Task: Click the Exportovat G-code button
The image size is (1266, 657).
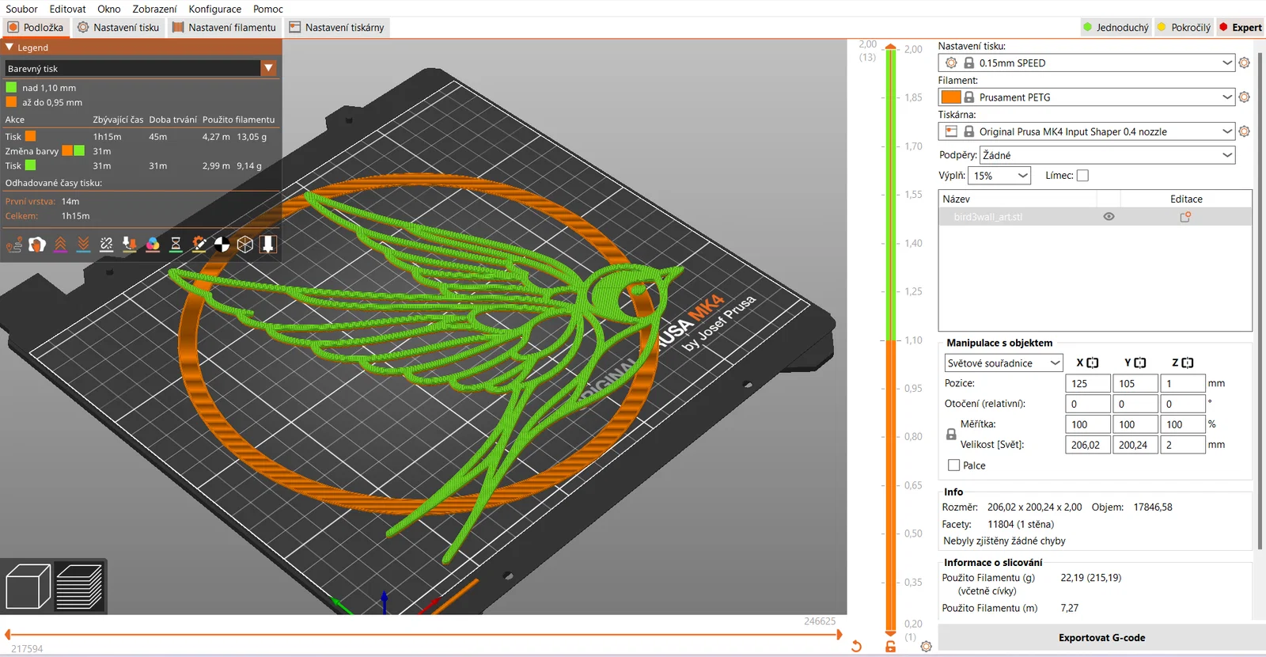Action: (1101, 638)
